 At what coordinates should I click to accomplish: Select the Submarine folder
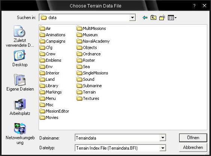(89, 86)
